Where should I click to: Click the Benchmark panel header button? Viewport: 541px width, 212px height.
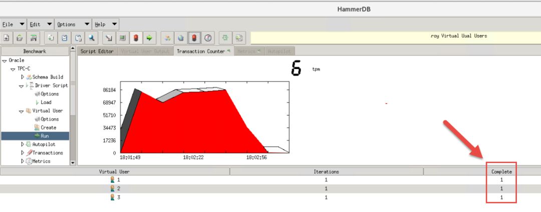[35, 51]
